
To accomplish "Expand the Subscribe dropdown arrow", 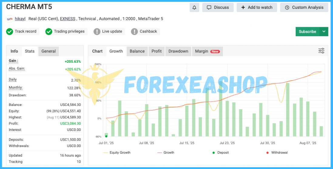I will tap(324, 31).
